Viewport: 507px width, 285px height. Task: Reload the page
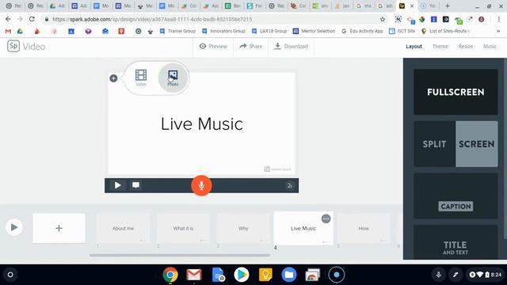coord(32,19)
